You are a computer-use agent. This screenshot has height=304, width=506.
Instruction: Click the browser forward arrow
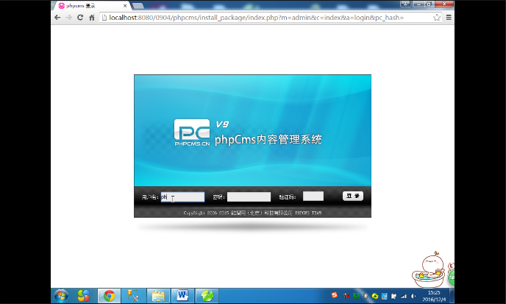tap(68, 18)
